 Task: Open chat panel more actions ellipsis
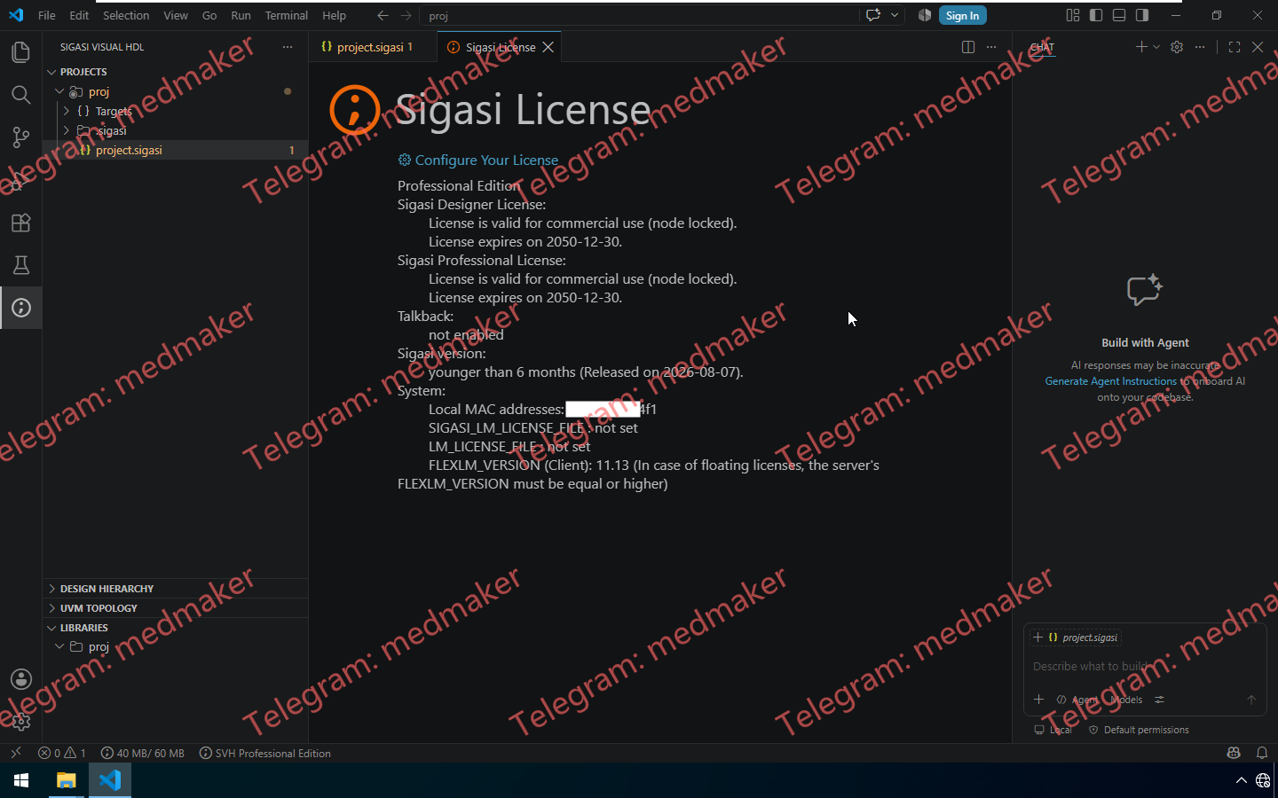(1200, 47)
